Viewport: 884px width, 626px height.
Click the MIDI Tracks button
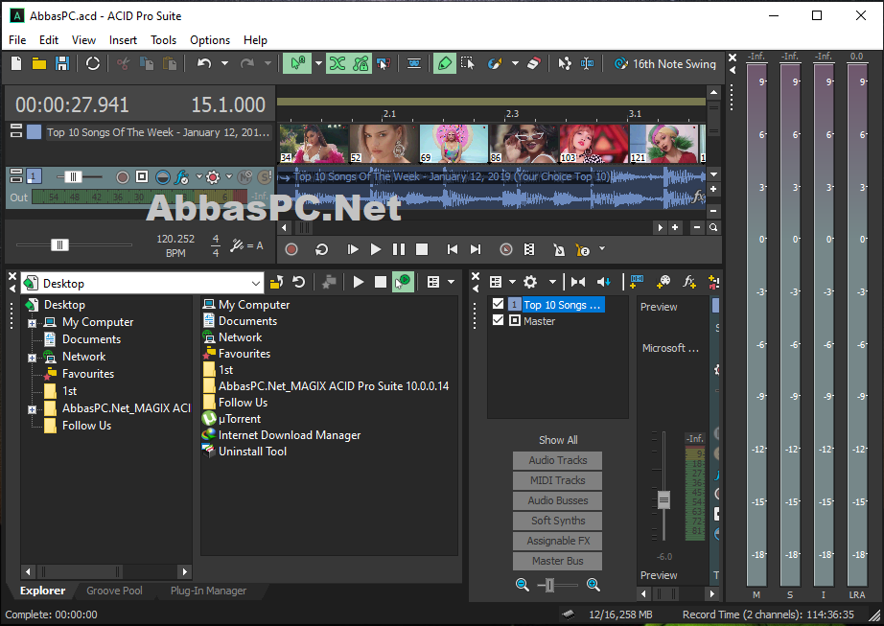tap(558, 480)
